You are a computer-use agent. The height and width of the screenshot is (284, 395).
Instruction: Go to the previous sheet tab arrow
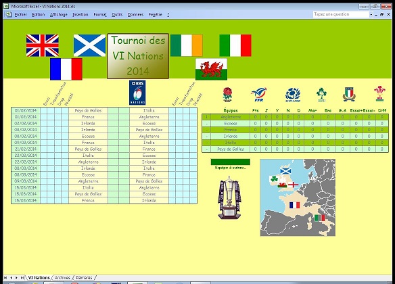click(x=11, y=278)
